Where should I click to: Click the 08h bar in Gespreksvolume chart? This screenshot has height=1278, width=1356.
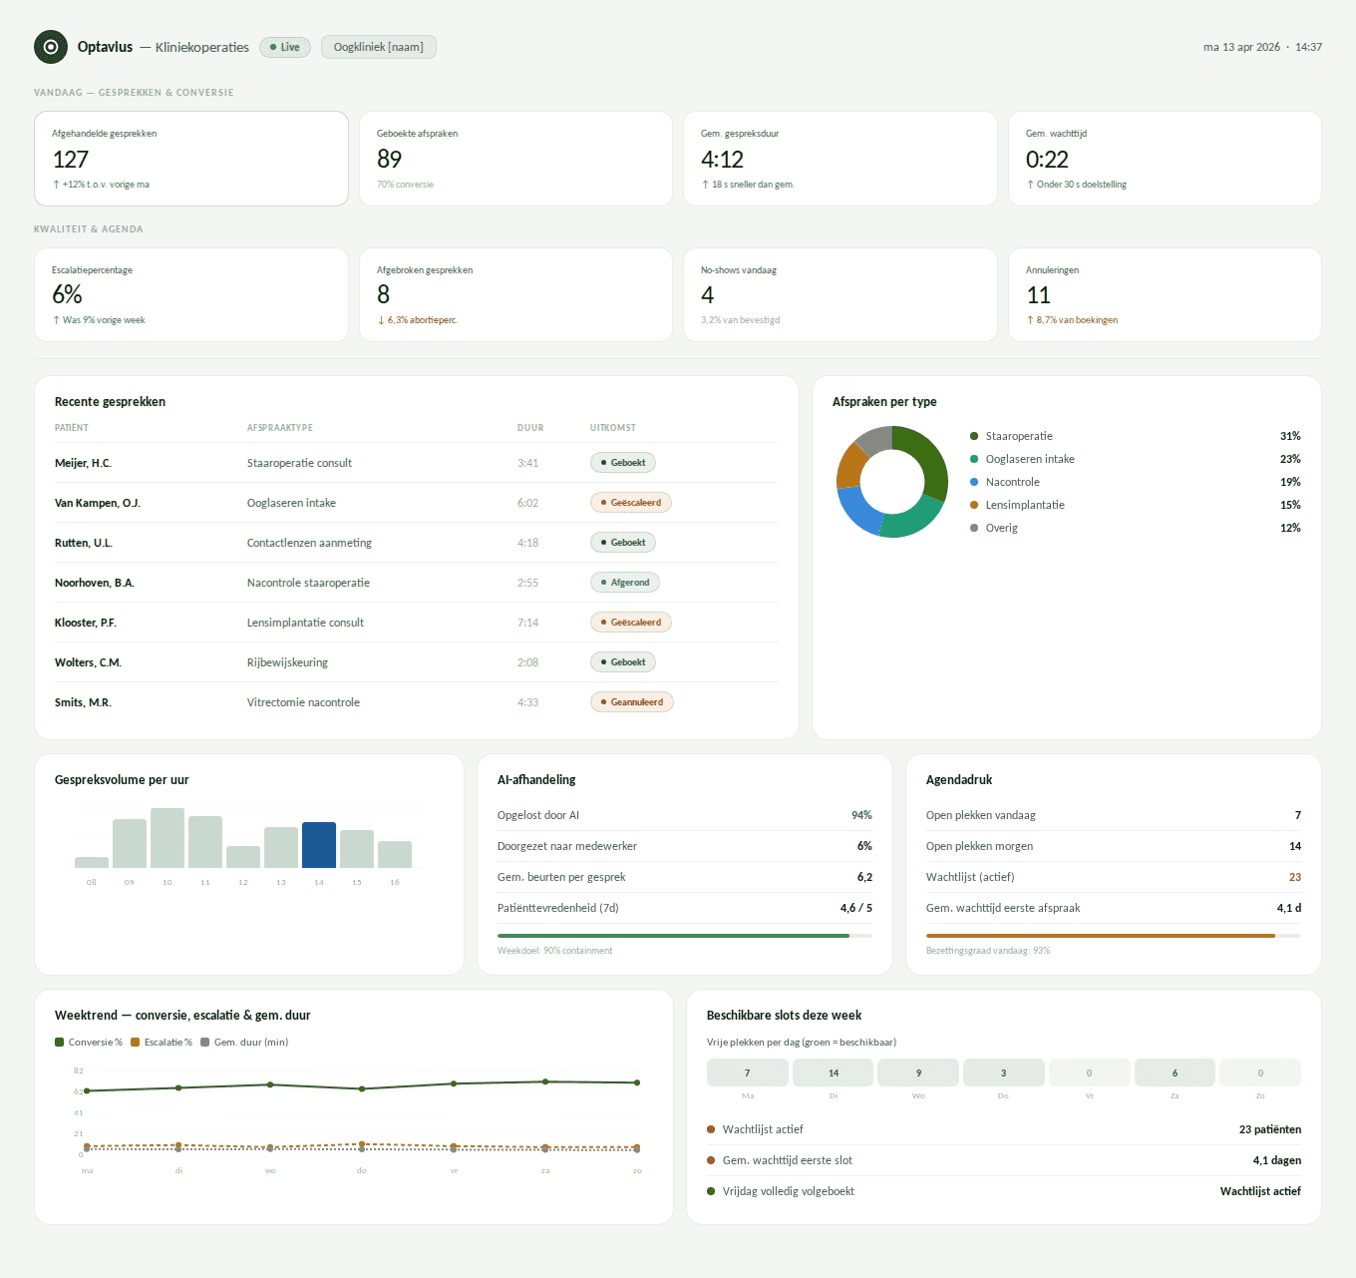[x=92, y=862]
